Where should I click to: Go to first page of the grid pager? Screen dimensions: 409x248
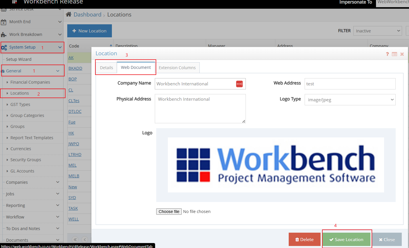(75, 239)
